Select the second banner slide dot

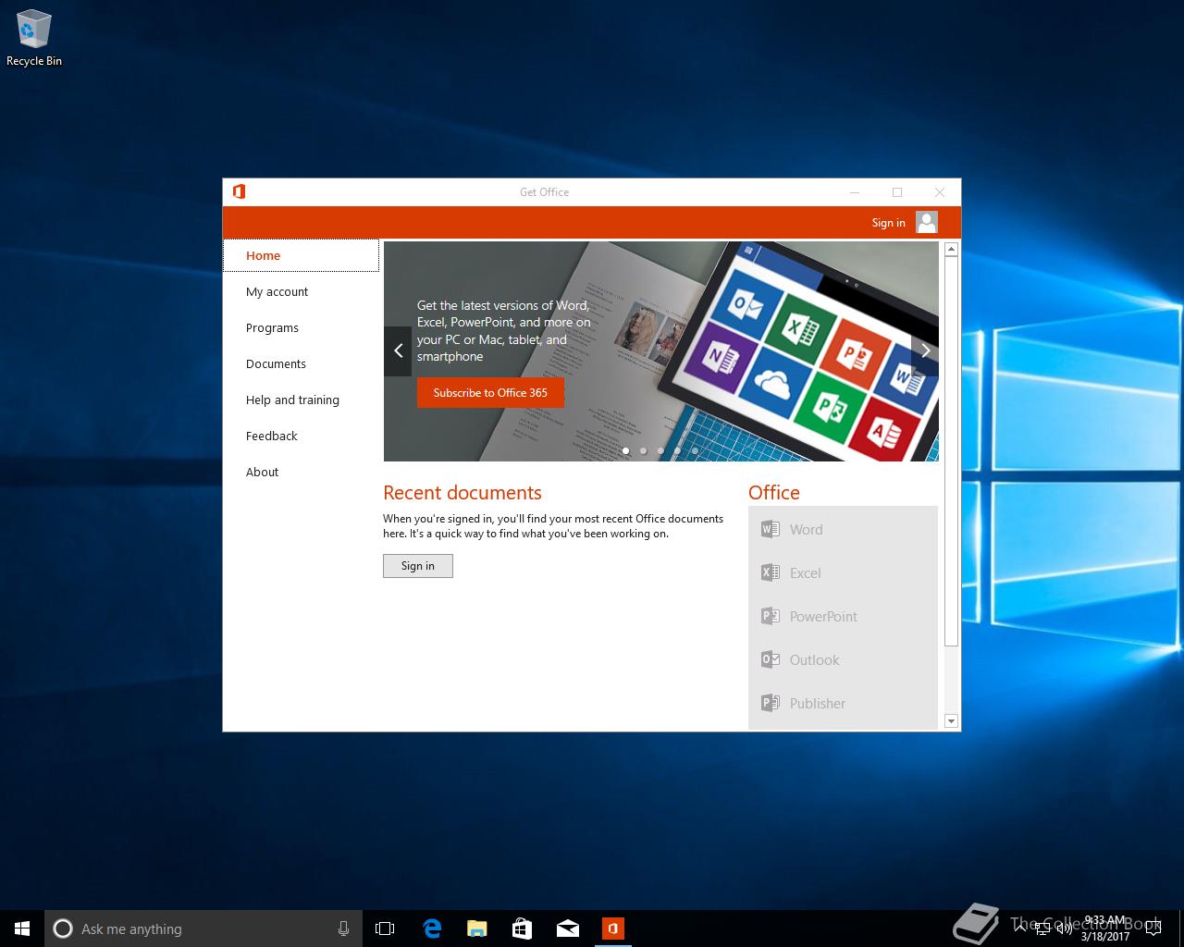(x=643, y=451)
